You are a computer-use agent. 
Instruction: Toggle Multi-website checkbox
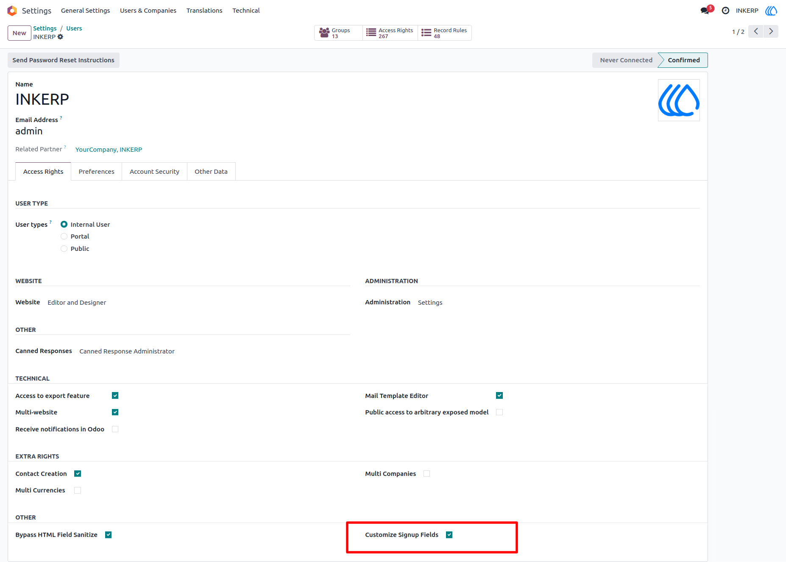(115, 412)
